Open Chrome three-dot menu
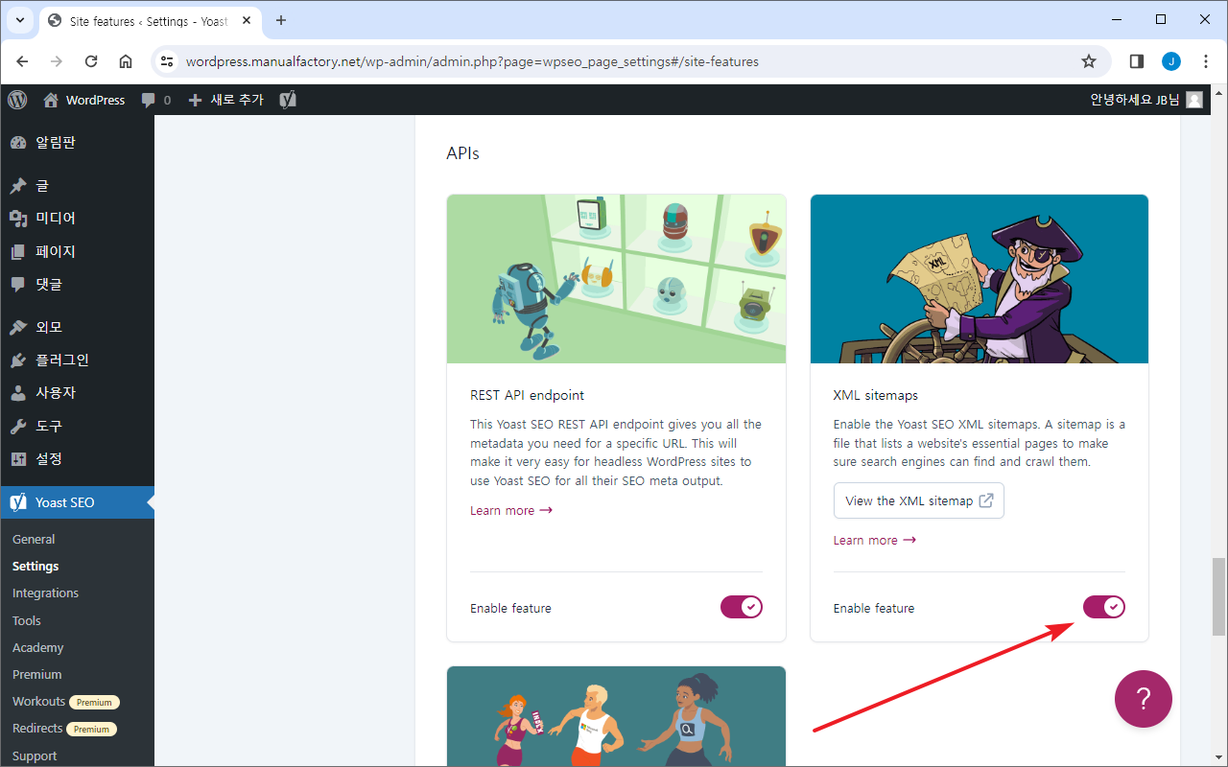The image size is (1228, 767). [1206, 61]
